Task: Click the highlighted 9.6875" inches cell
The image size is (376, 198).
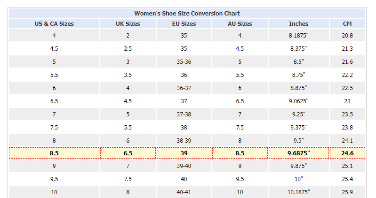Action: [298, 153]
